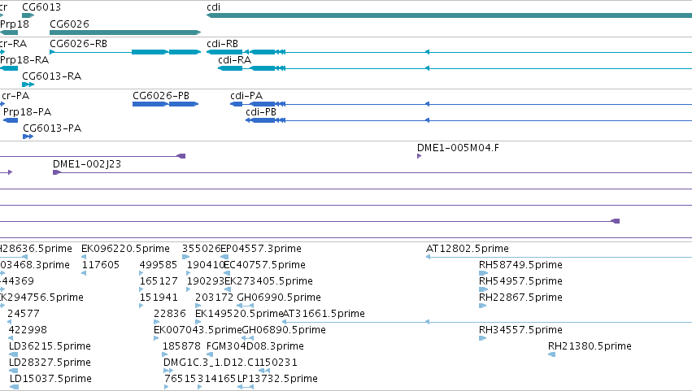Click the cdi gene name
The height and width of the screenshot is (391, 692).
(x=213, y=7)
